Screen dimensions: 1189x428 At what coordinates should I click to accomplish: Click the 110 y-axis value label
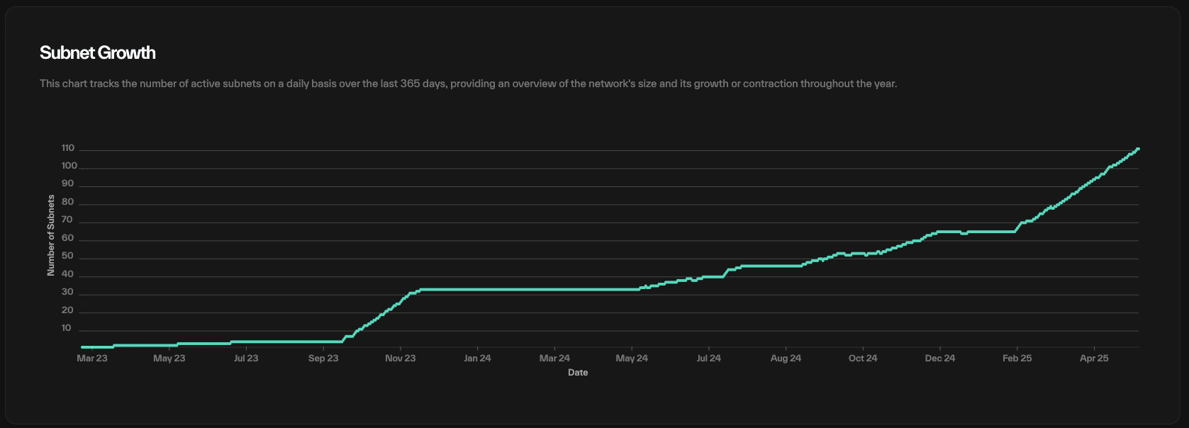pyautogui.click(x=68, y=148)
